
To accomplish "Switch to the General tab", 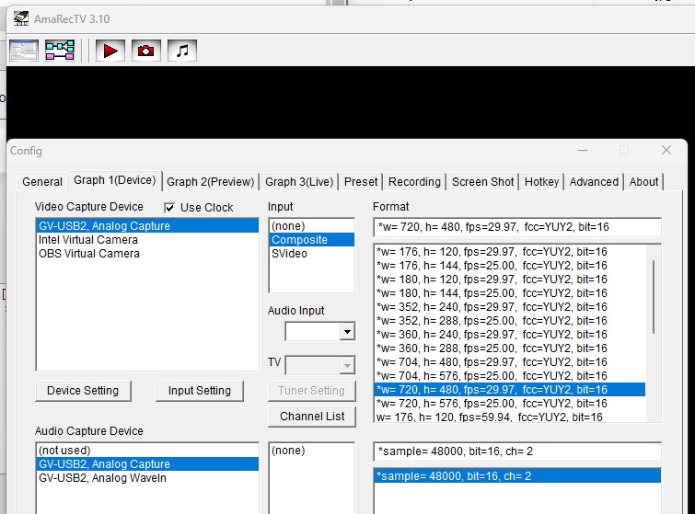I will [x=42, y=182].
